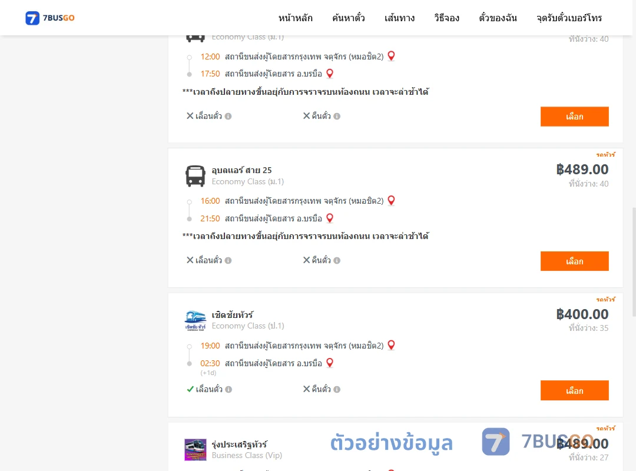Image resolution: width=636 pixels, height=471 pixels.
Task: Click the 7BUSGO logo in header
Action: pos(50,18)
